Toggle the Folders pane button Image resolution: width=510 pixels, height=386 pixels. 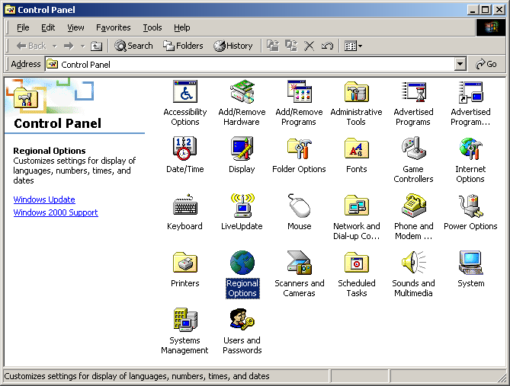click(x=183, y=46)
